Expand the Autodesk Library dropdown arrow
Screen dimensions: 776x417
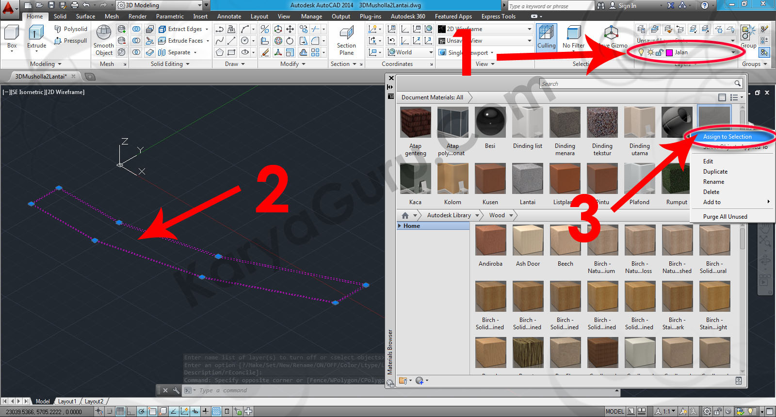[477, 215]
